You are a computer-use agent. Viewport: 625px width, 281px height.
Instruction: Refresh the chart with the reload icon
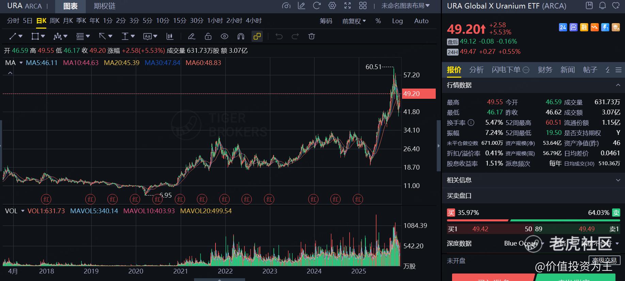317,6
